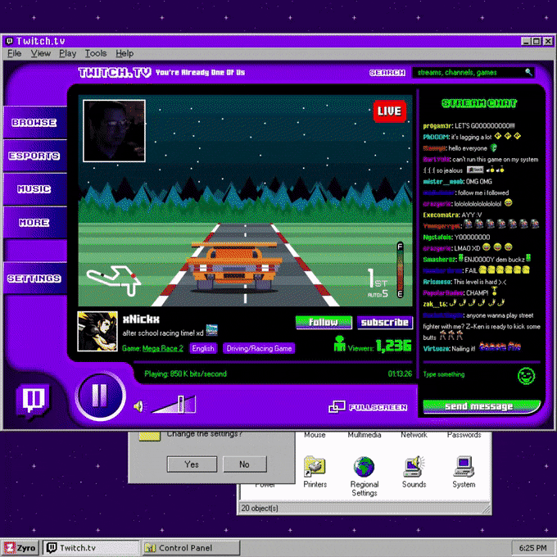Open the Play menu
Image resolution: width=557 pixels, height=557 pixels.
tap(67, 53)
